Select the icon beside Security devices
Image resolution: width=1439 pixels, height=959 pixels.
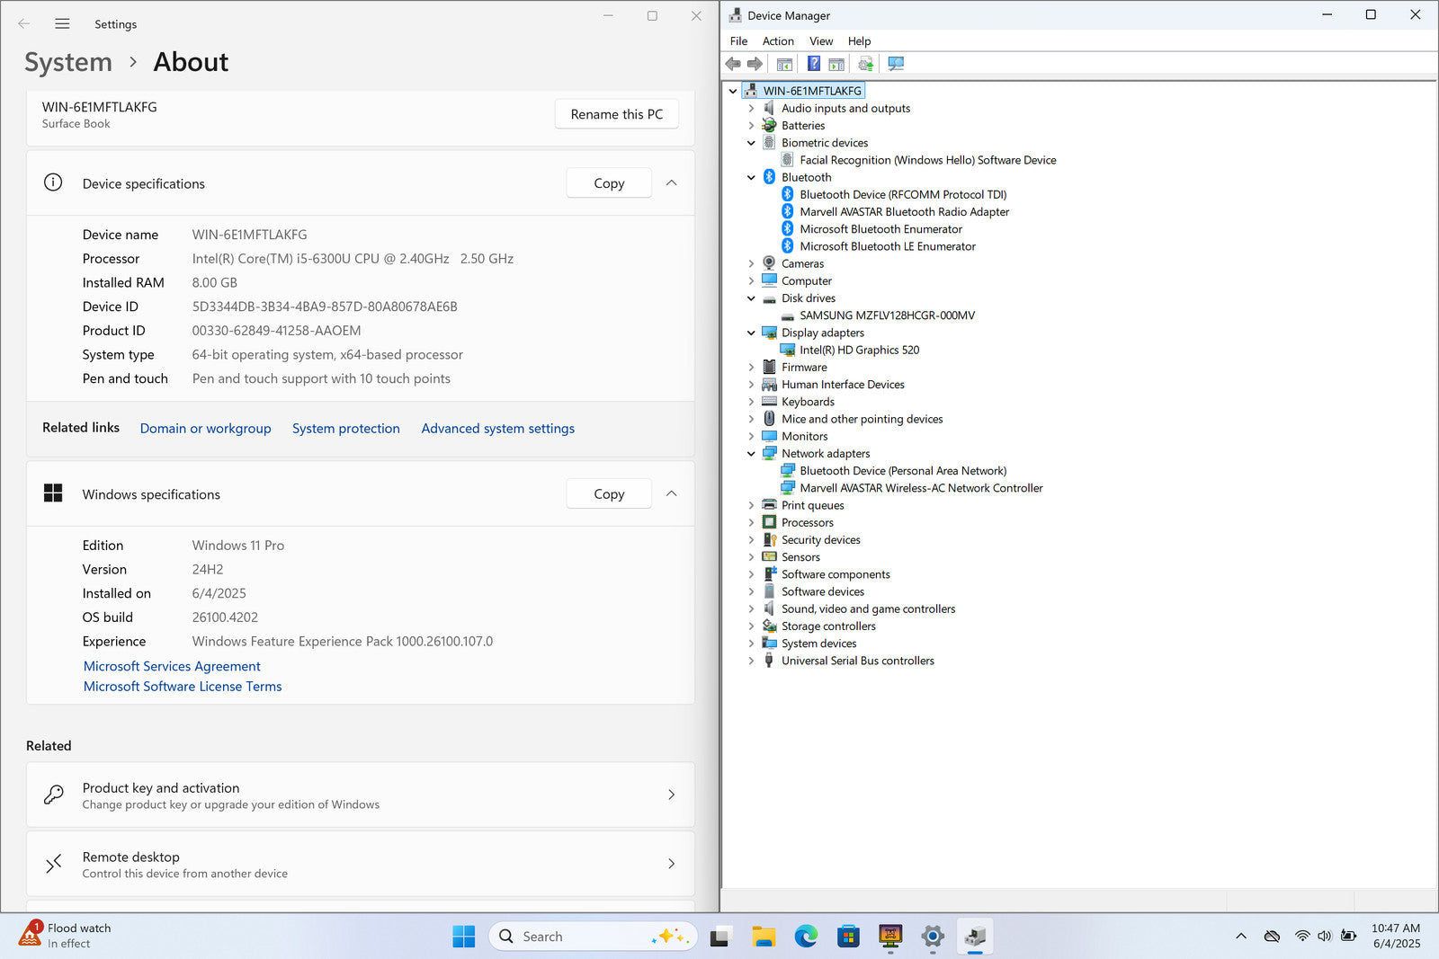(x=769, y=540)
